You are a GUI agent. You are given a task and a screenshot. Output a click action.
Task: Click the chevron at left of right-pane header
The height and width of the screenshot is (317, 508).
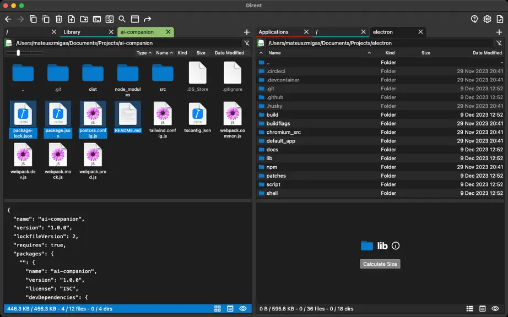(261, 53)
